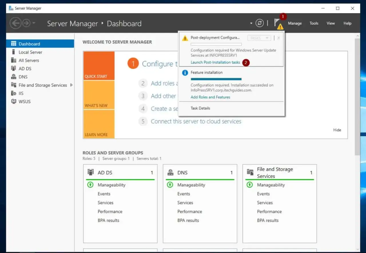This screenshot has width=366, height=253.
Task: Open the AD DS role tile header
Action: click(120, 173)
